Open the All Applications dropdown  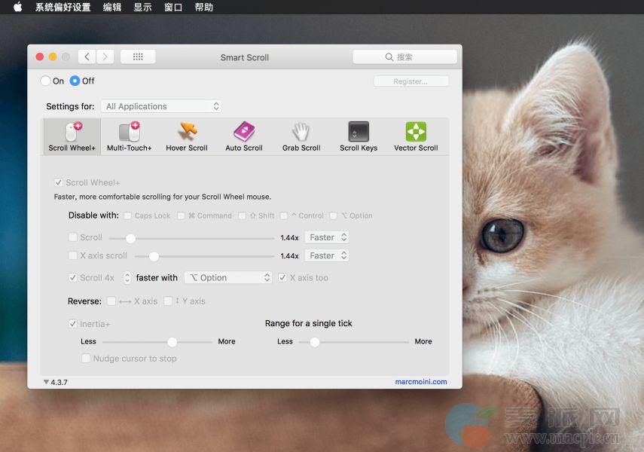(x=161, y=107)
